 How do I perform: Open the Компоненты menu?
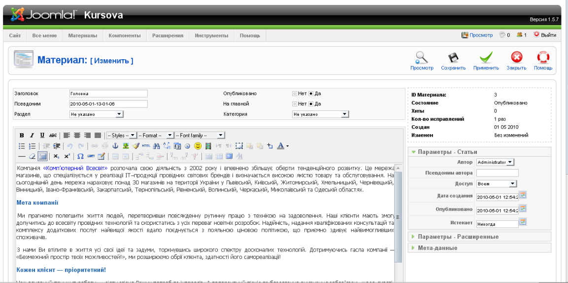tap(125, 35)
